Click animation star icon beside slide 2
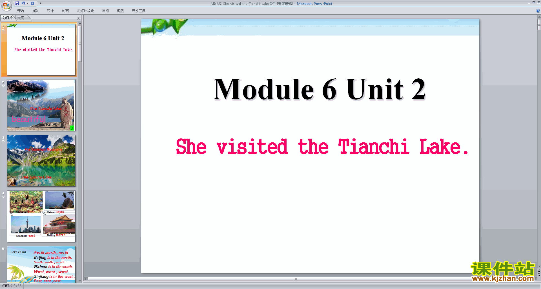 3,86
